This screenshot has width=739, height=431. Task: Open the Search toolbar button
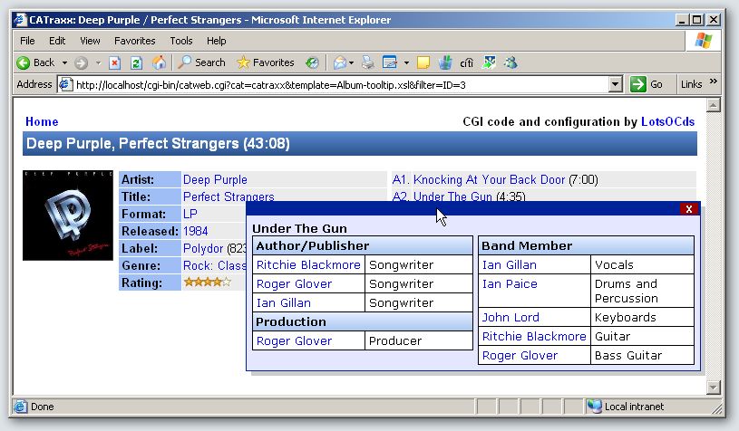click(x=201, y=62)
